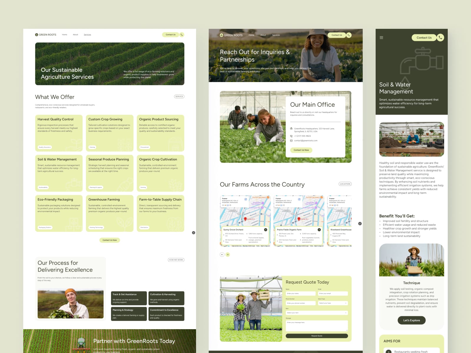Open the Seasonal Produce Planning service card

click(110, 173)
